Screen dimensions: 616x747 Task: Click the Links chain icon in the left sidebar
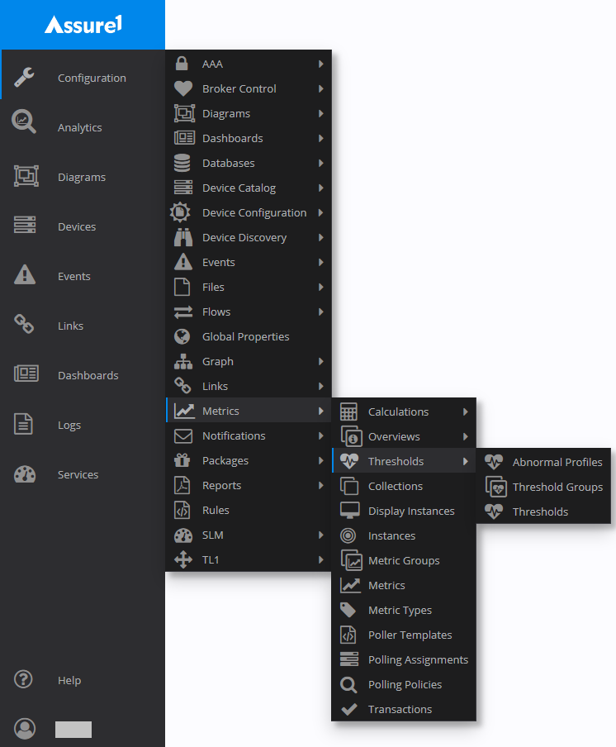24,324
